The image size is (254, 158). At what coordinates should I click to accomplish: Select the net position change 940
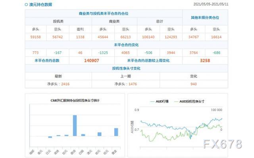point(194,84)
